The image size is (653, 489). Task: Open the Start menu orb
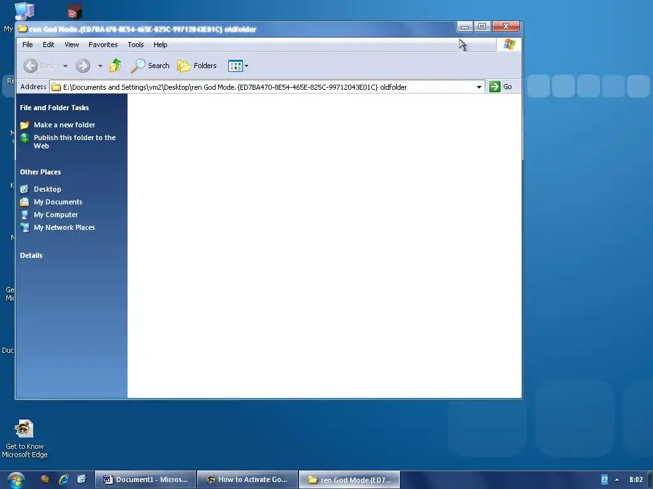pos(15,480)
